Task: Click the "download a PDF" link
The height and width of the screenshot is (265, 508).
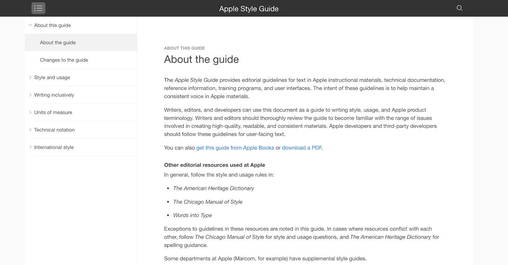Action: pyautogui.click(x=302, y=148)
